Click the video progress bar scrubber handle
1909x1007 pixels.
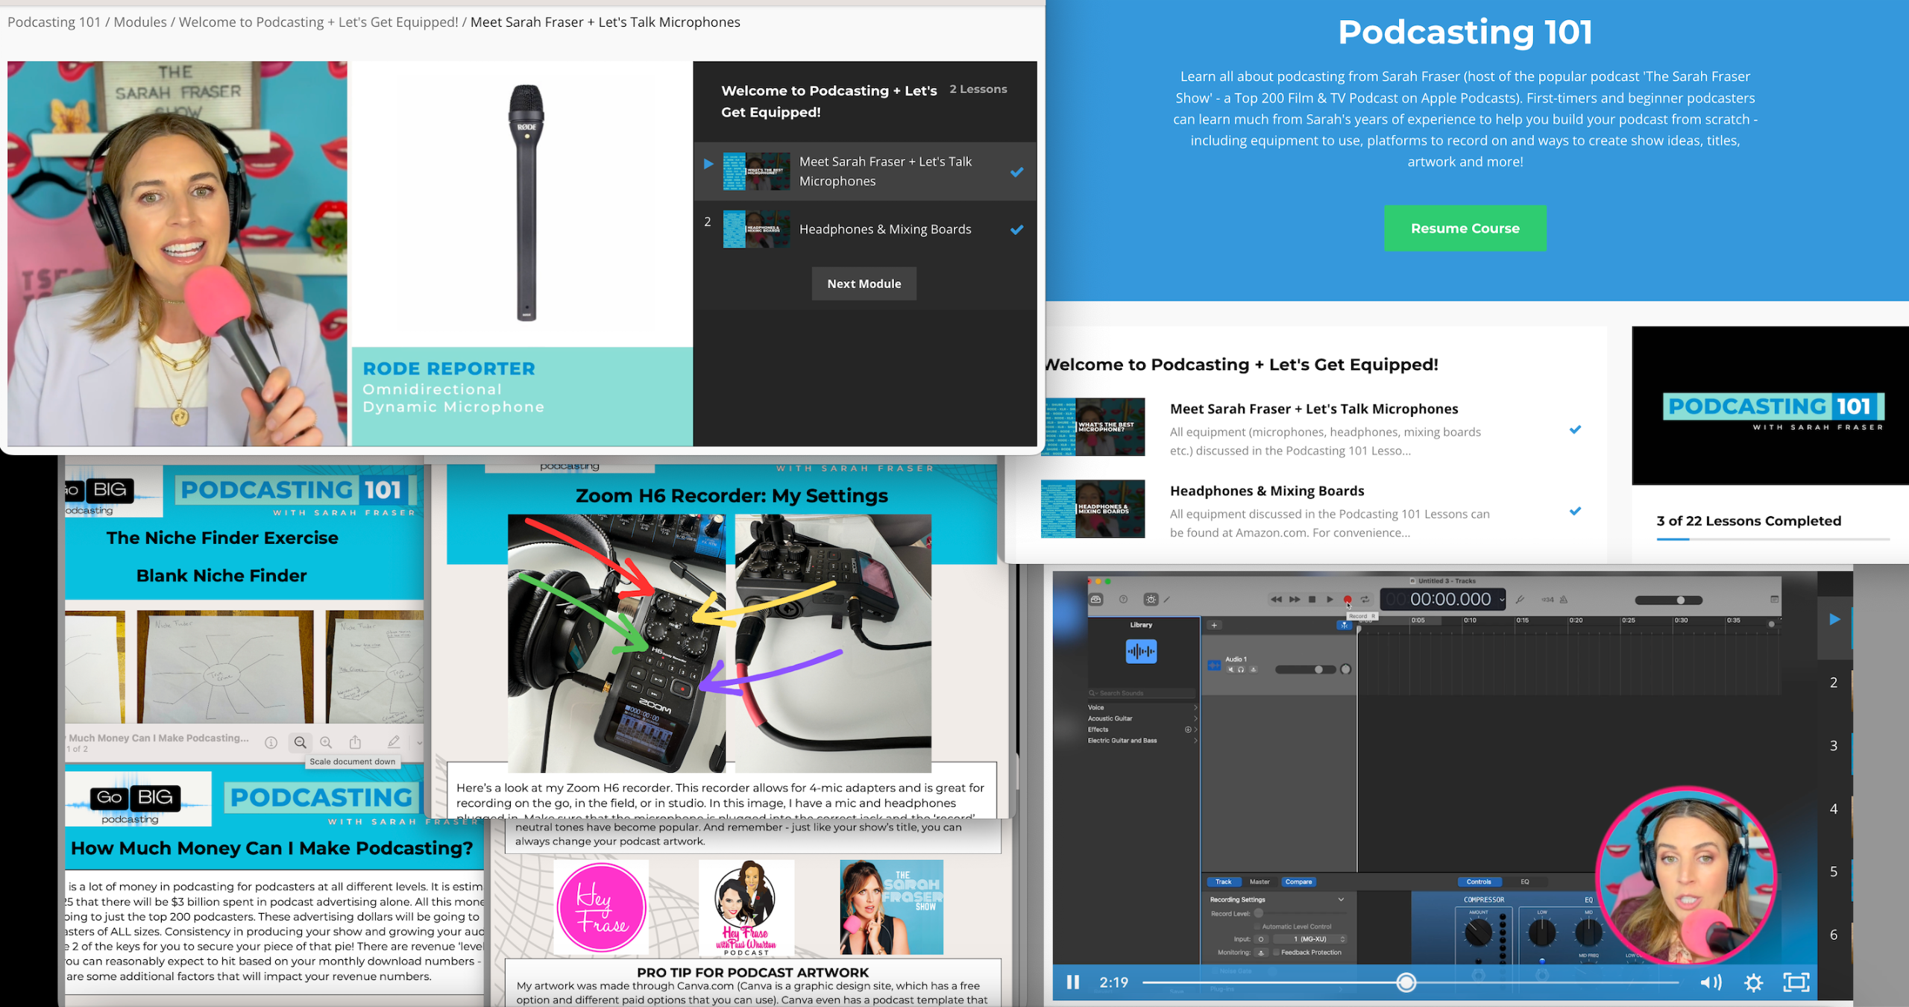click(x=1406, y=982)
